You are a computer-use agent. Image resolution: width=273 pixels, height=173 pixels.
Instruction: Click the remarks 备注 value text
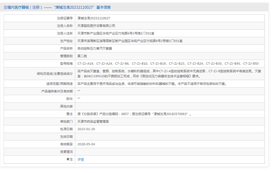[134, 114]
